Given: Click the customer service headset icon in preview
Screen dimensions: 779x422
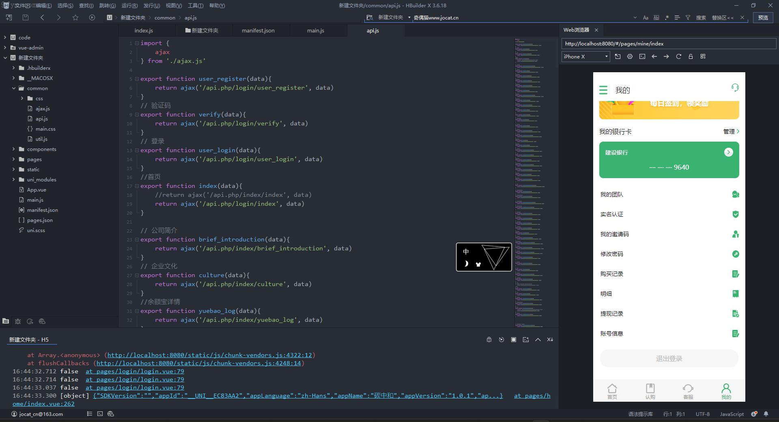Looking at the screenshot, I should click(735, 88).
